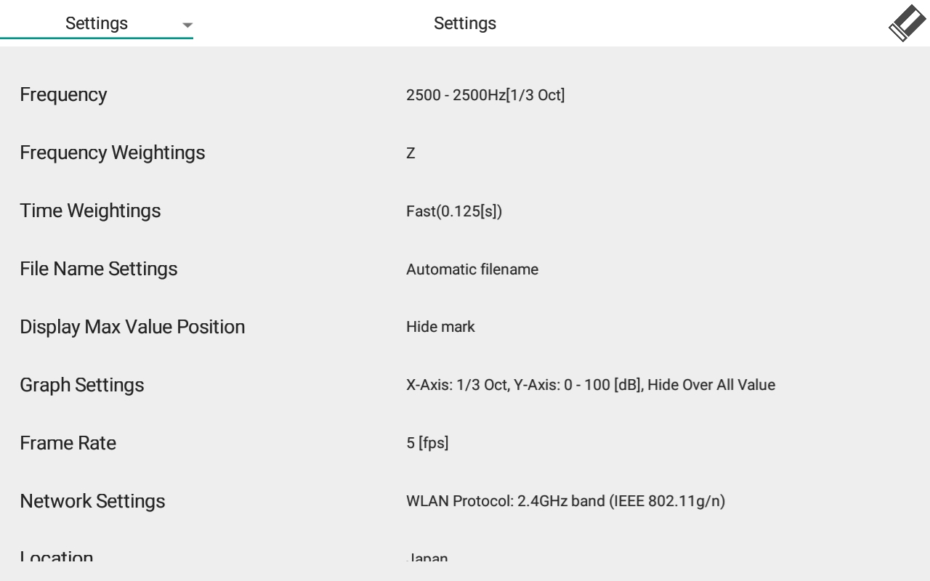Tap the Z frequency weighting value
This screenshot has width=930, height=581.
tap(411, 153)
